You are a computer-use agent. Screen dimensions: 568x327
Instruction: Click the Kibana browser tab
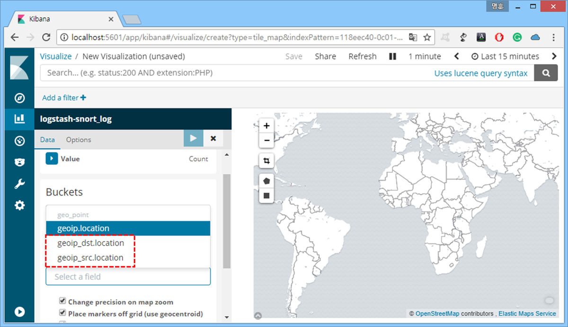click(x=65, y=19)
